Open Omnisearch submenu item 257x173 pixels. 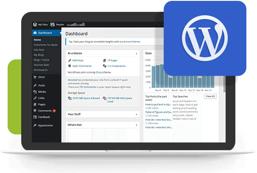tap(41, 70)
